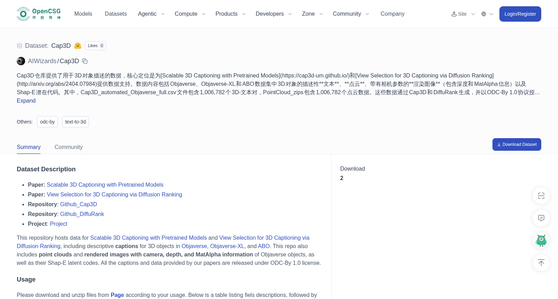Click the Likes button
The width and height of the screenshot is (558, 299).
pos(96,46)
